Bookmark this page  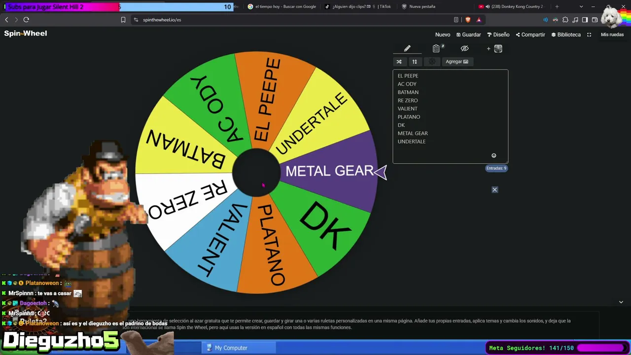pyautogui.click(x=123, y=20)
